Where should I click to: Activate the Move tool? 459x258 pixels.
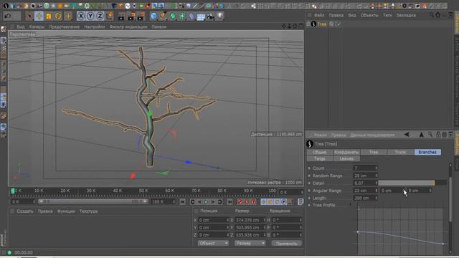click(x=39, y=16)
